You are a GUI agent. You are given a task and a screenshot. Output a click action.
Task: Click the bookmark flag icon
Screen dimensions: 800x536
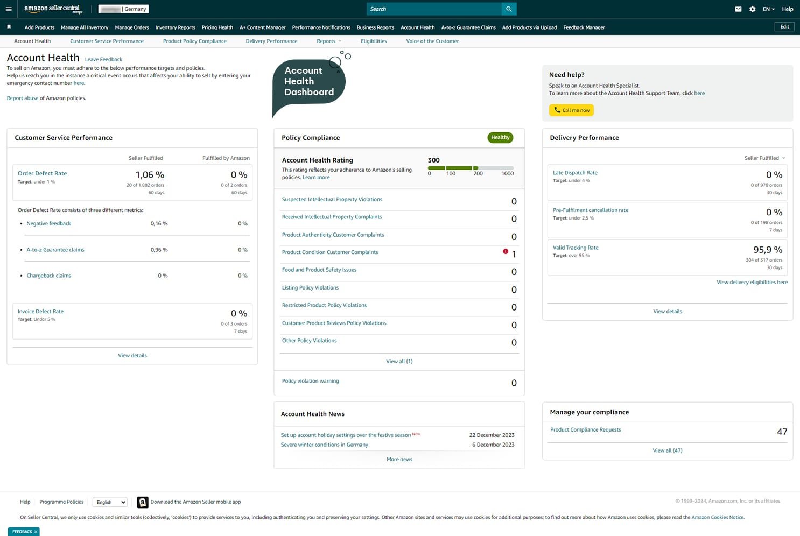click(x=9, y=27)
